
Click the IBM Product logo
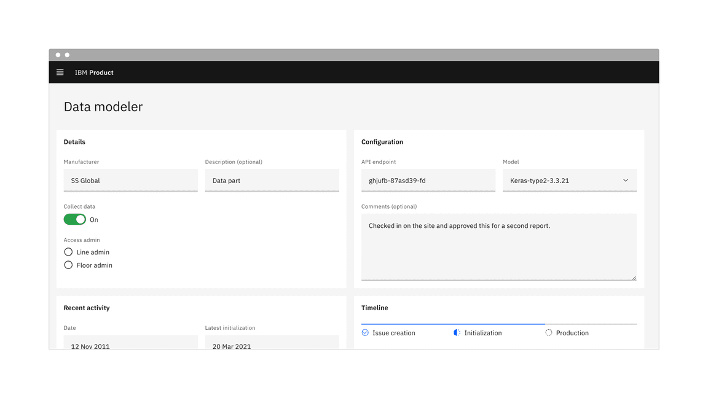(x=93, y=72)
